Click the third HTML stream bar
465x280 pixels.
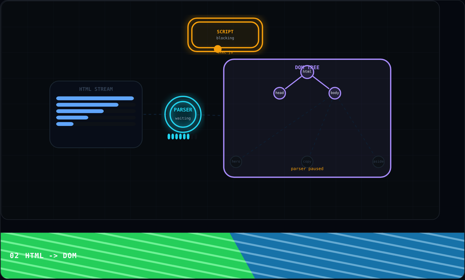[x=80, y=111]
